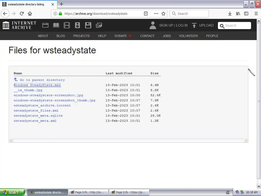Switch to wsteadystate directory taskbar button
261x196 pixels.
pos(47,192)
